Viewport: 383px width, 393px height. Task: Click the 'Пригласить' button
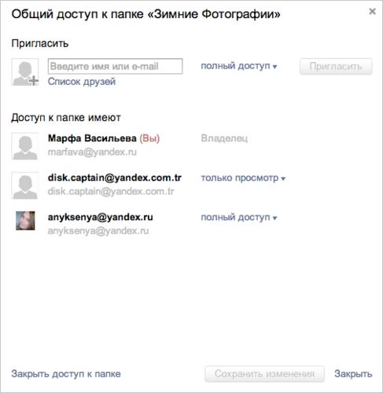336,67
